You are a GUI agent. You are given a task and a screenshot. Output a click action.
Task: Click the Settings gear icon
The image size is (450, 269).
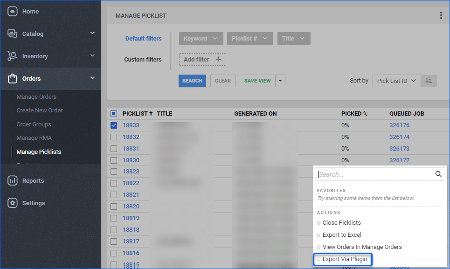(x=13, y=203)
